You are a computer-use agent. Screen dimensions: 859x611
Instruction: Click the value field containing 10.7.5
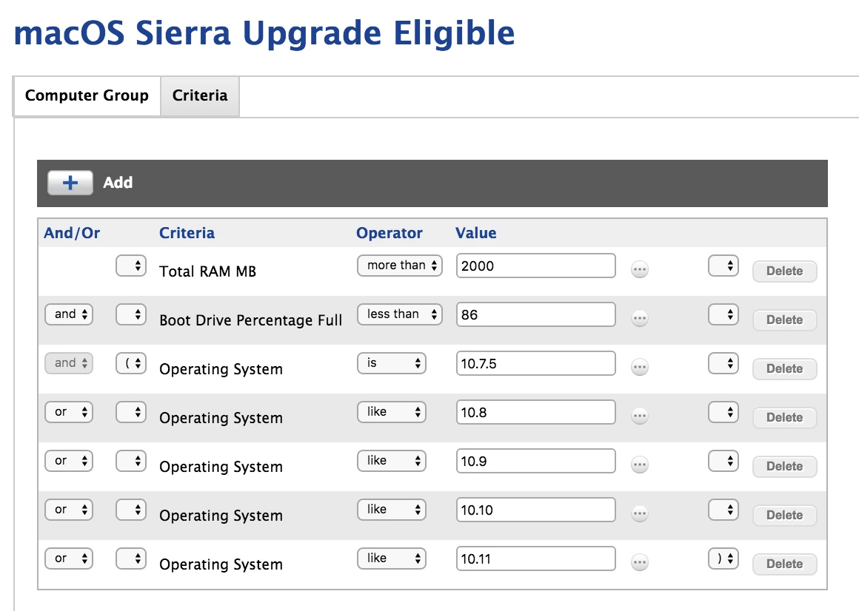(x=536, y=363)
